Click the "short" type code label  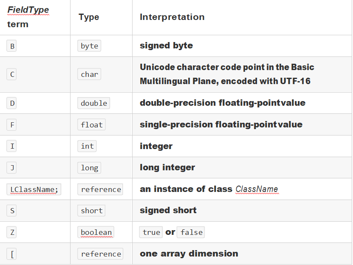click(x=91, y=211)
